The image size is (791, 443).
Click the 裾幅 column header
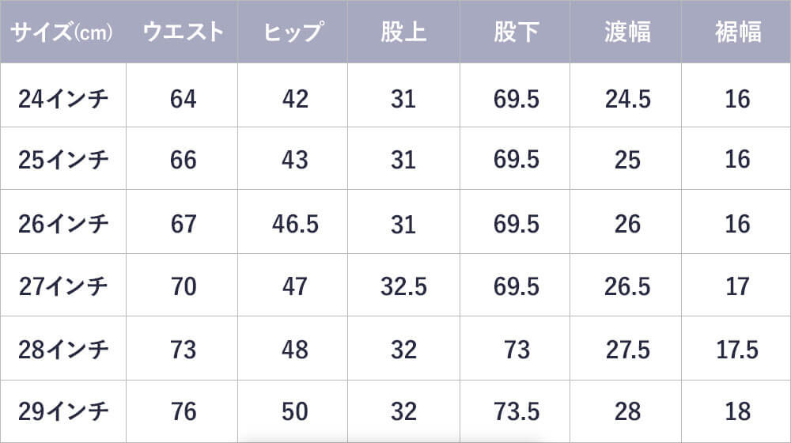tap(737, 32)
